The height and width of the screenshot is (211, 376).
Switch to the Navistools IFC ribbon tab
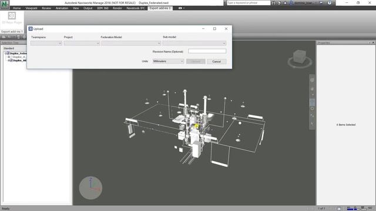(x=136, y=8)
